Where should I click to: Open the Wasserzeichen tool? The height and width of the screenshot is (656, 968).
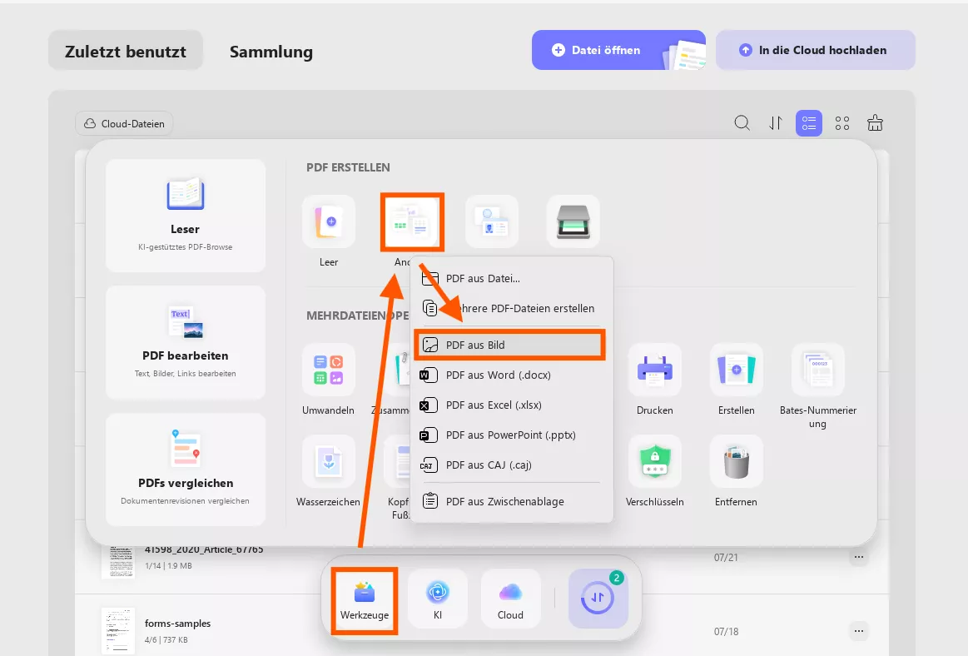click(x=329, y=461)
